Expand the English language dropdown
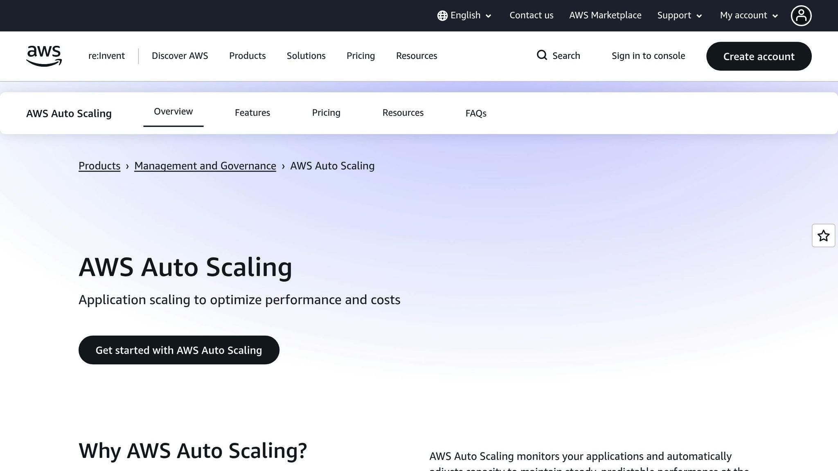 pos(465,15)
